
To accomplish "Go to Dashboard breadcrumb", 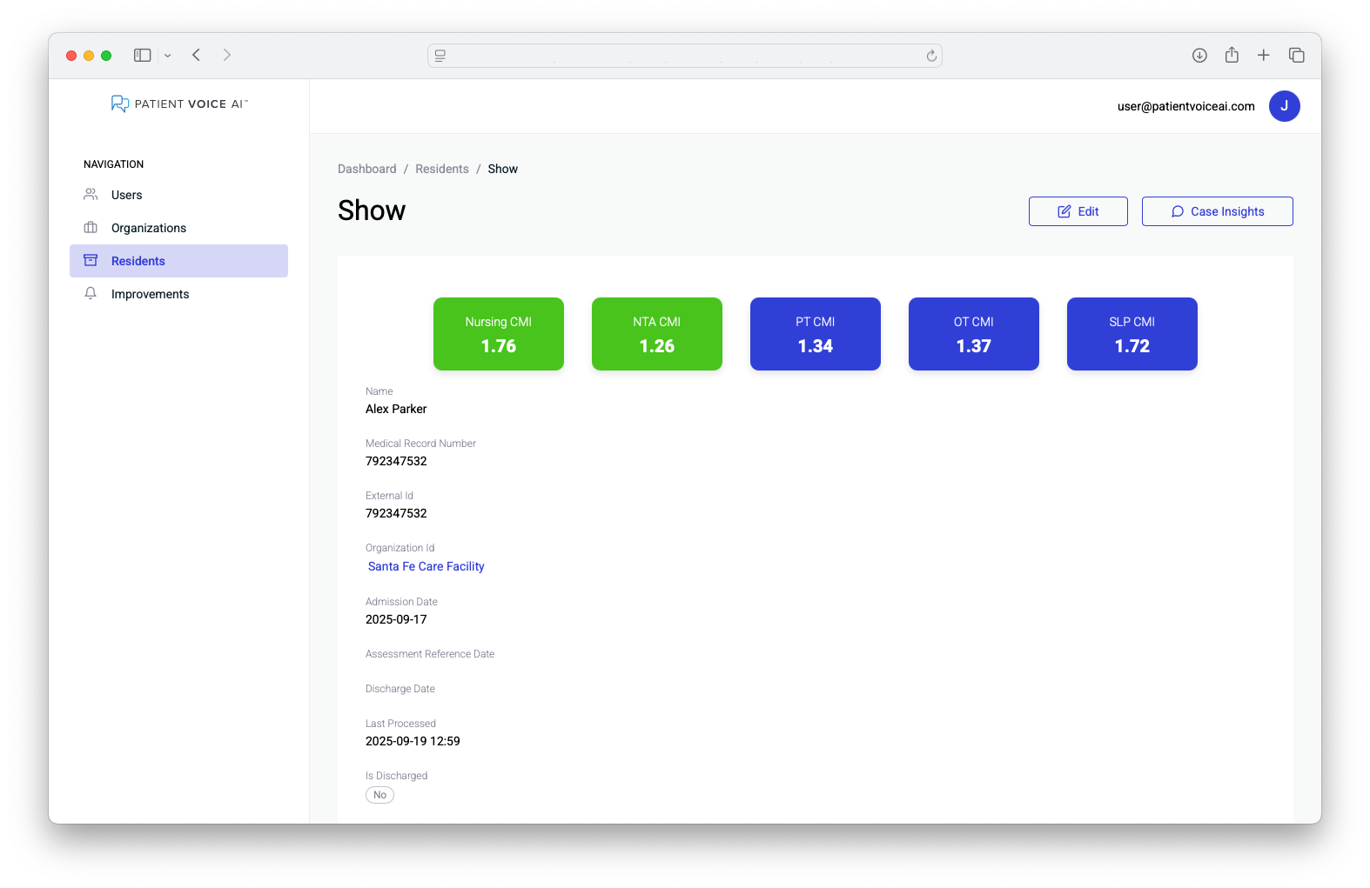I will pyautogui.click(x=366, y=169).
